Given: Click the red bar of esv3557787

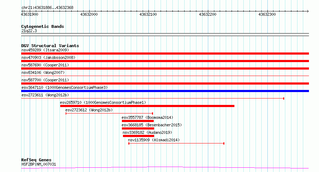Looking at the screenshot, I should coord(138,121).
